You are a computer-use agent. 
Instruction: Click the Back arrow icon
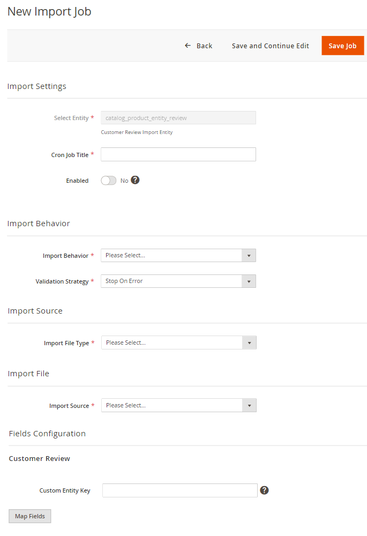click(188, 46)
